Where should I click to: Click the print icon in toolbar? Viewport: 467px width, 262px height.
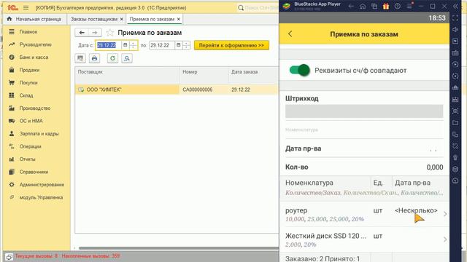click(94, 58)
